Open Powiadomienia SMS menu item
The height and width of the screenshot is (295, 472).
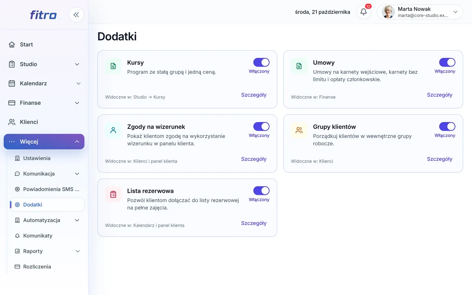[47, 189]
